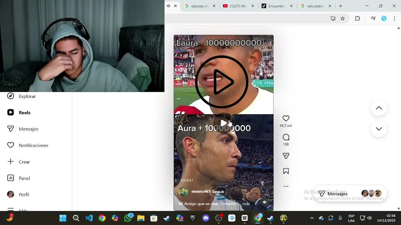This screenshot has width=401, height=225.
Task: Follow elwero4k1 with Seguir button
Action: tap(218, 192)
